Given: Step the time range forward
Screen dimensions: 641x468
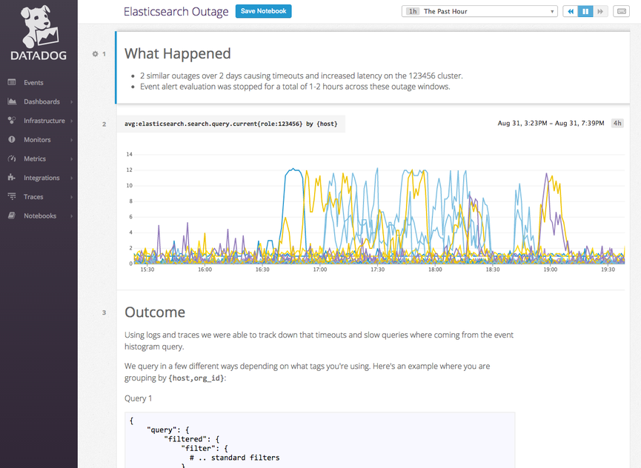Looking at the screenshot, I should coord(600,12).
